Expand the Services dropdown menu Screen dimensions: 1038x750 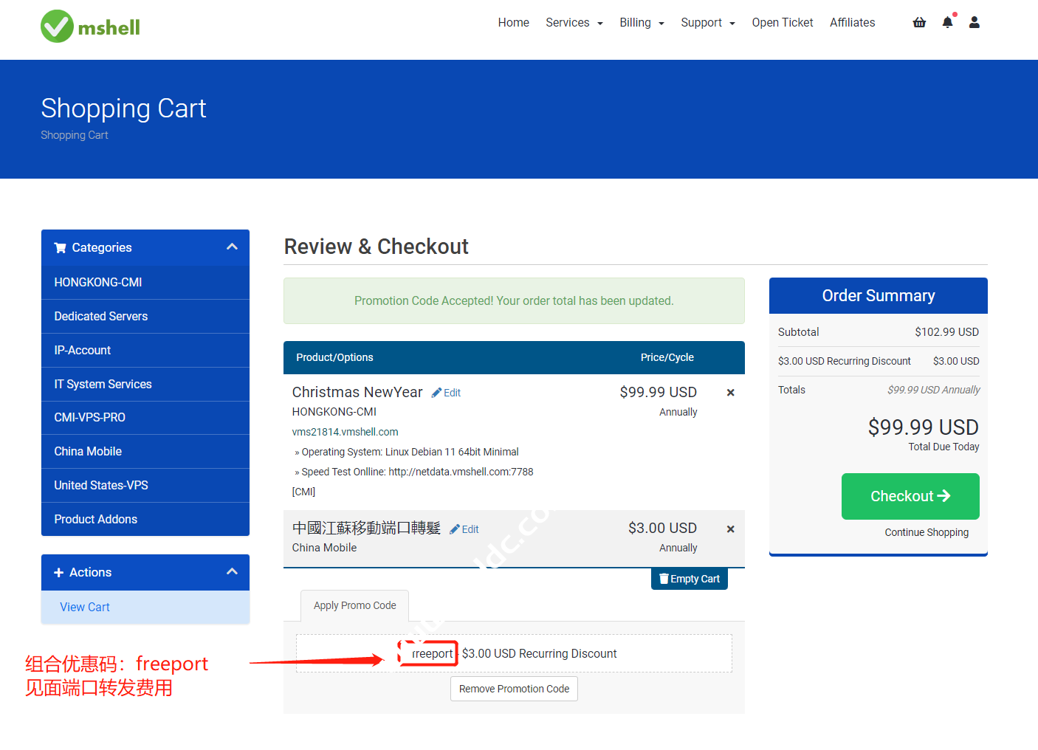[x=574, y=23]
